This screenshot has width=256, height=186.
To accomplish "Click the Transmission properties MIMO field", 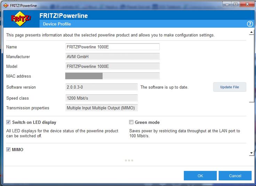I will 101,108.
